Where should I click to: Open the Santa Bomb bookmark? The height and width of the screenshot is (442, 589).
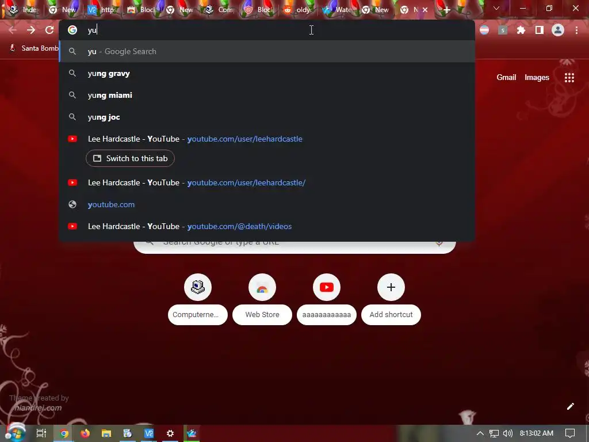point(34,48)
